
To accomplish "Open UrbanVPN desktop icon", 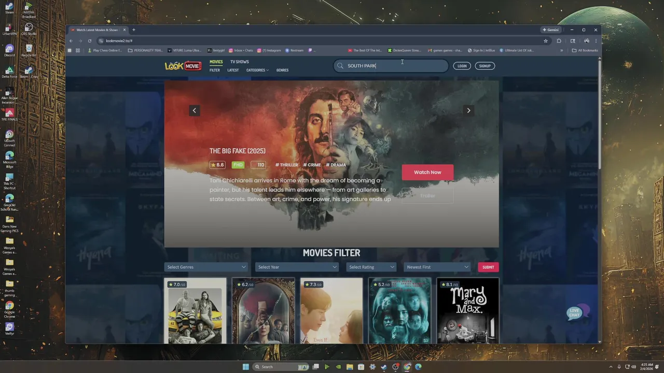I will click(x=9, y=29).
